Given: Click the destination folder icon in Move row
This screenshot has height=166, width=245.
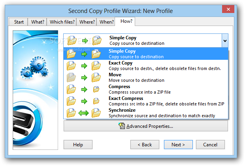Looking at the screenshot, I should 96,77.
